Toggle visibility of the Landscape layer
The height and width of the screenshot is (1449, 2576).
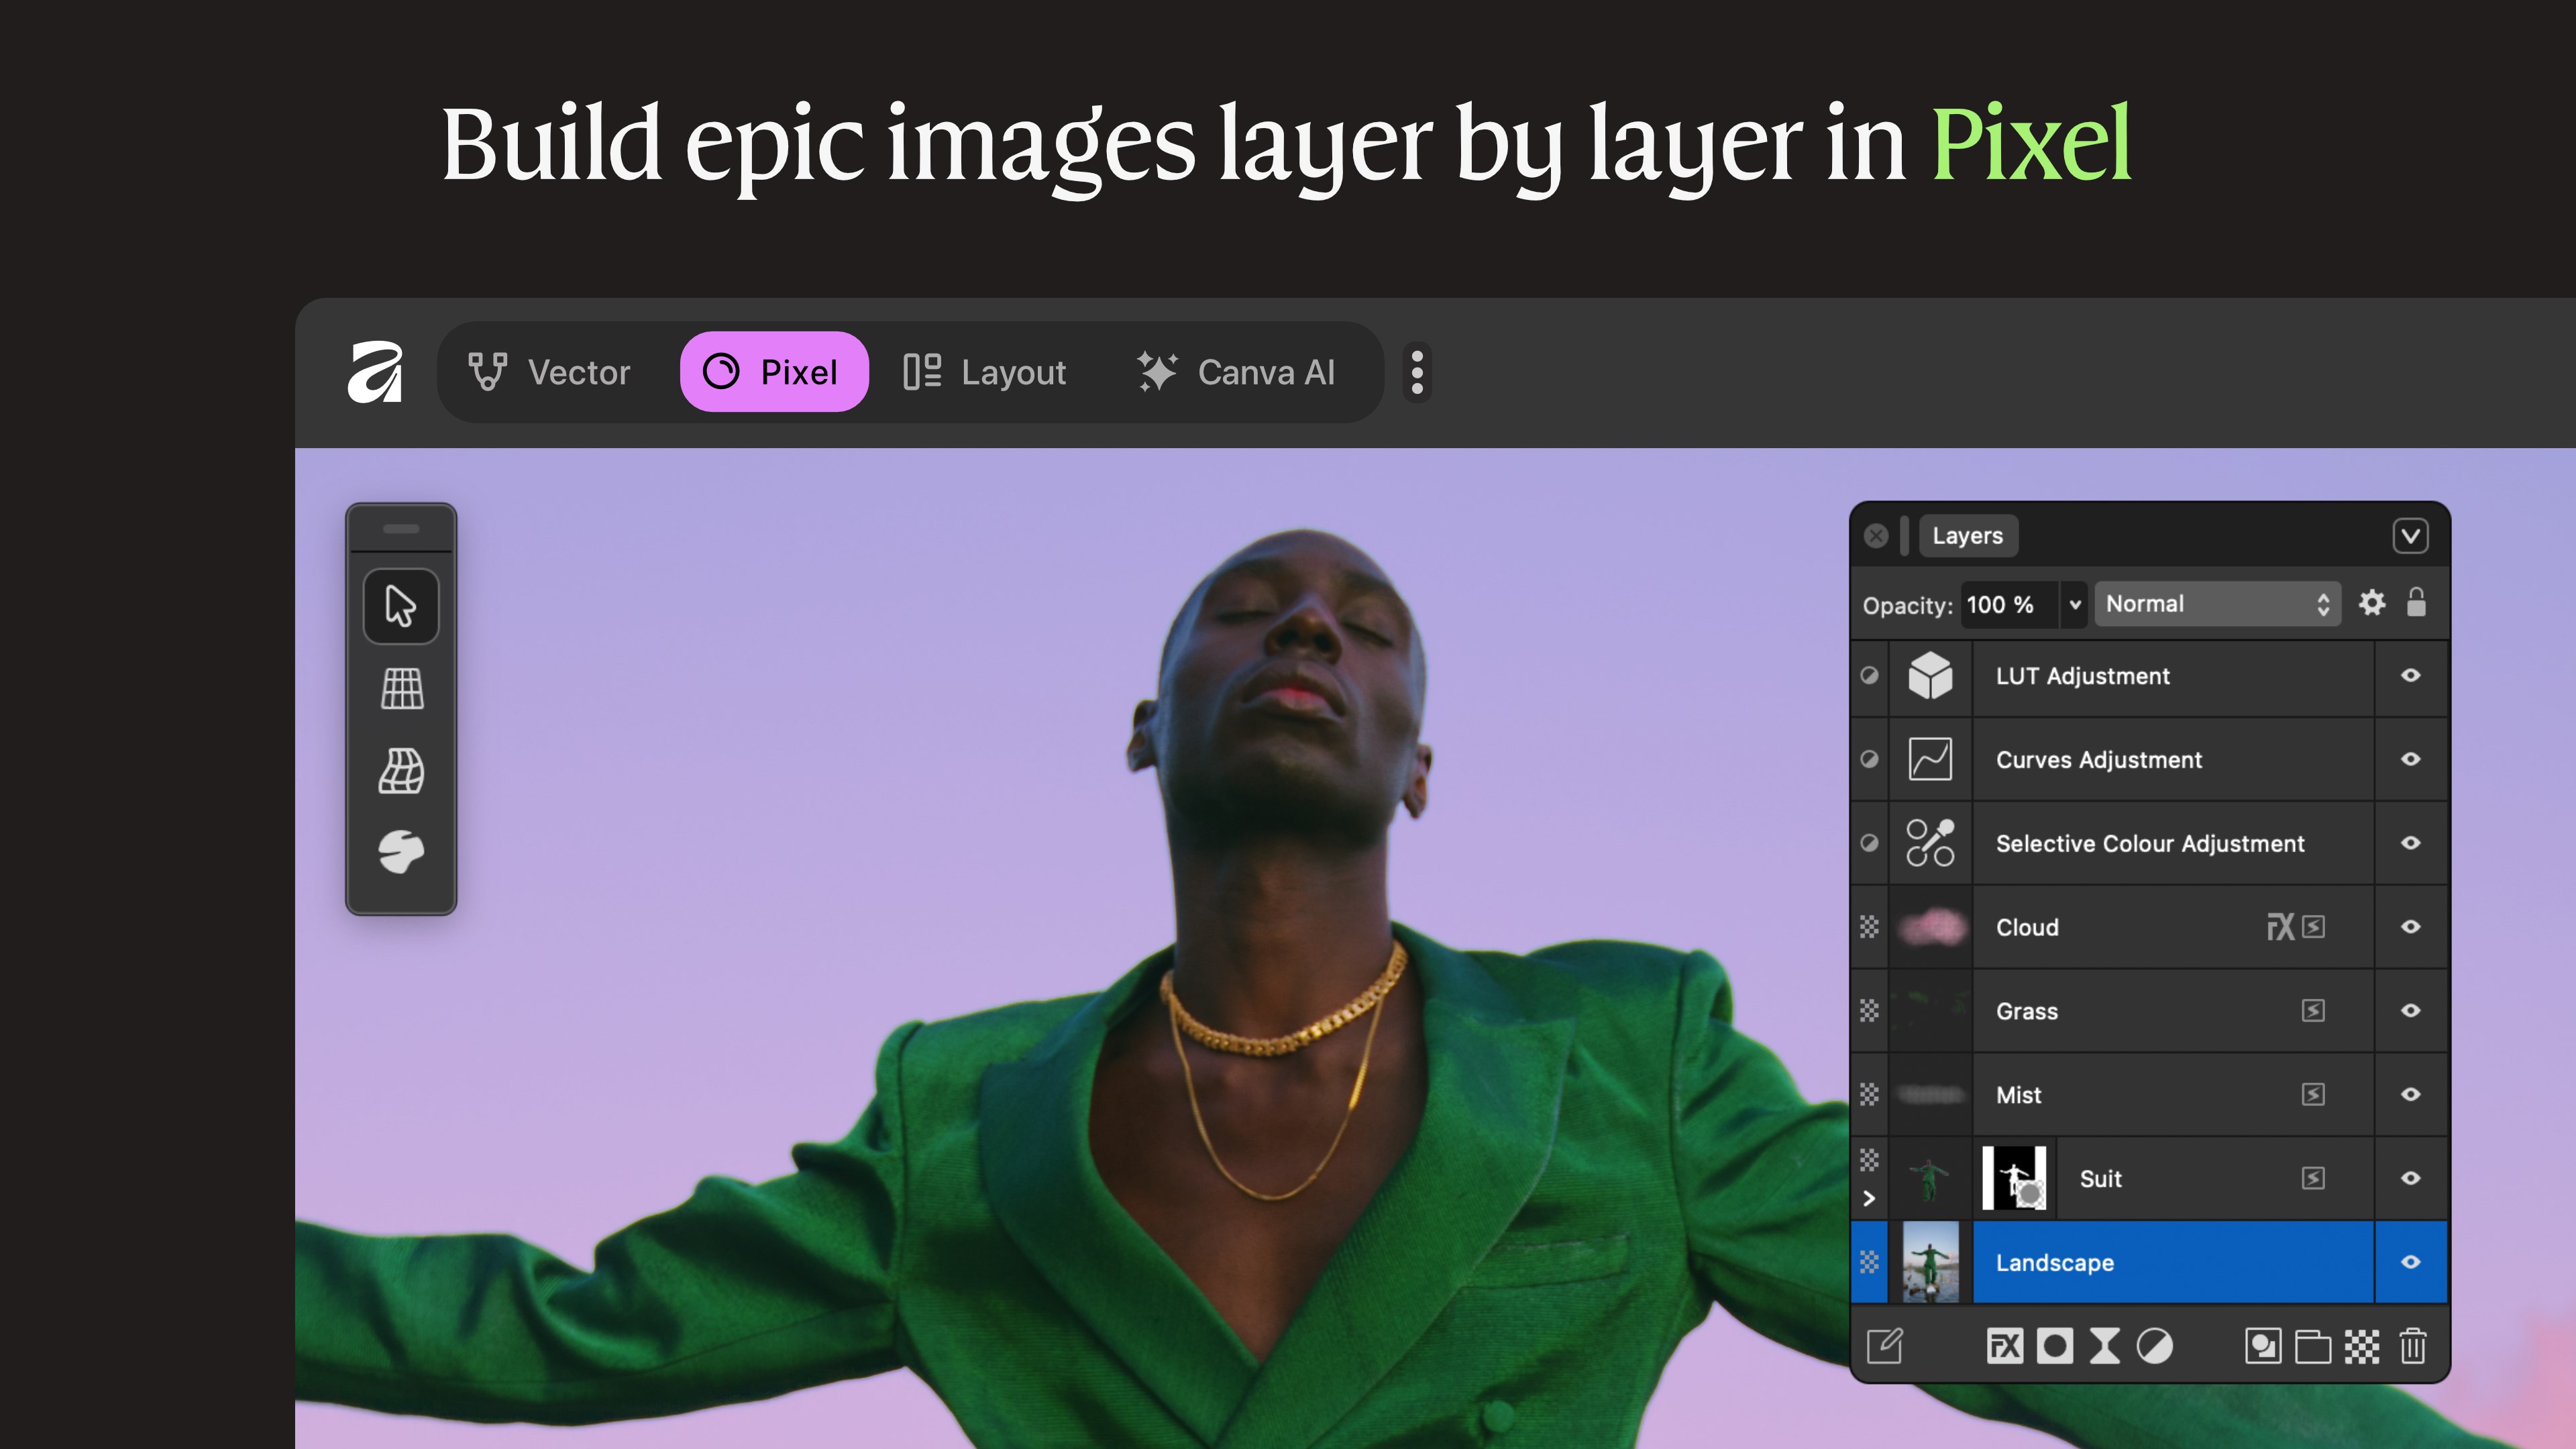[x=2411, y=1262]
